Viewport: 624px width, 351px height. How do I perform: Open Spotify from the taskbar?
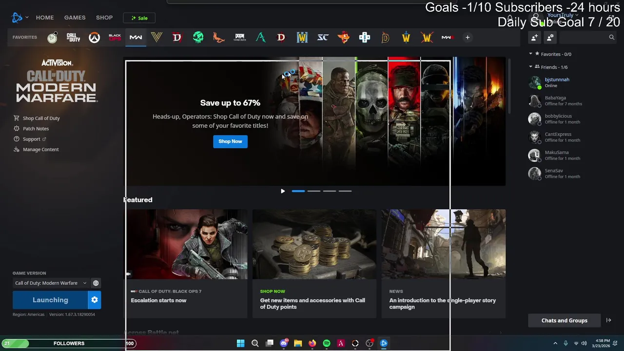[327, 343]
